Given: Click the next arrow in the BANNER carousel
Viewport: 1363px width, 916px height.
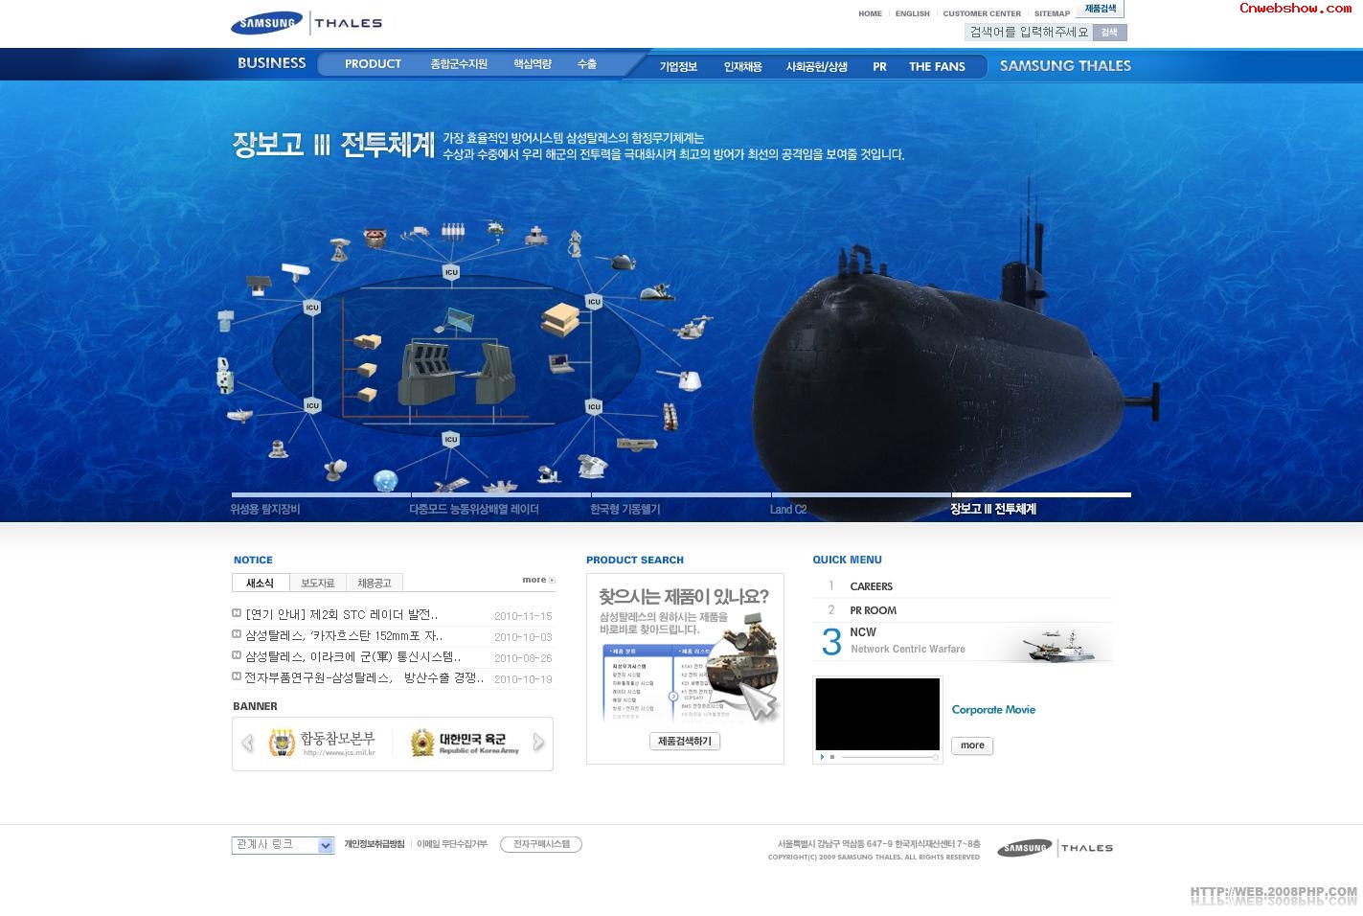Looking at the screenshot, I should tap(539, 743).
